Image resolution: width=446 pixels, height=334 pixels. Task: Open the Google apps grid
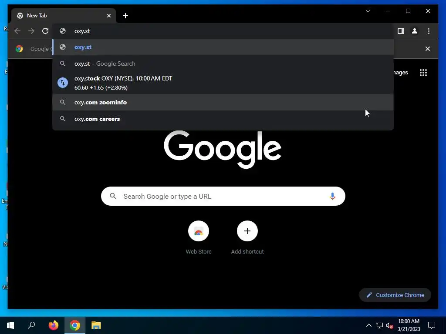pos(423,73)
